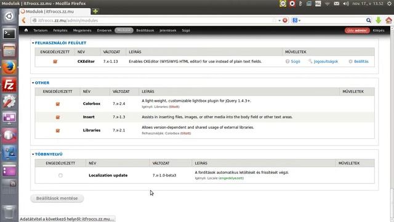Screen dimensions: 394x222
Task: Open the Megjelenés admin menu
Action: click(x=82, y=30)
